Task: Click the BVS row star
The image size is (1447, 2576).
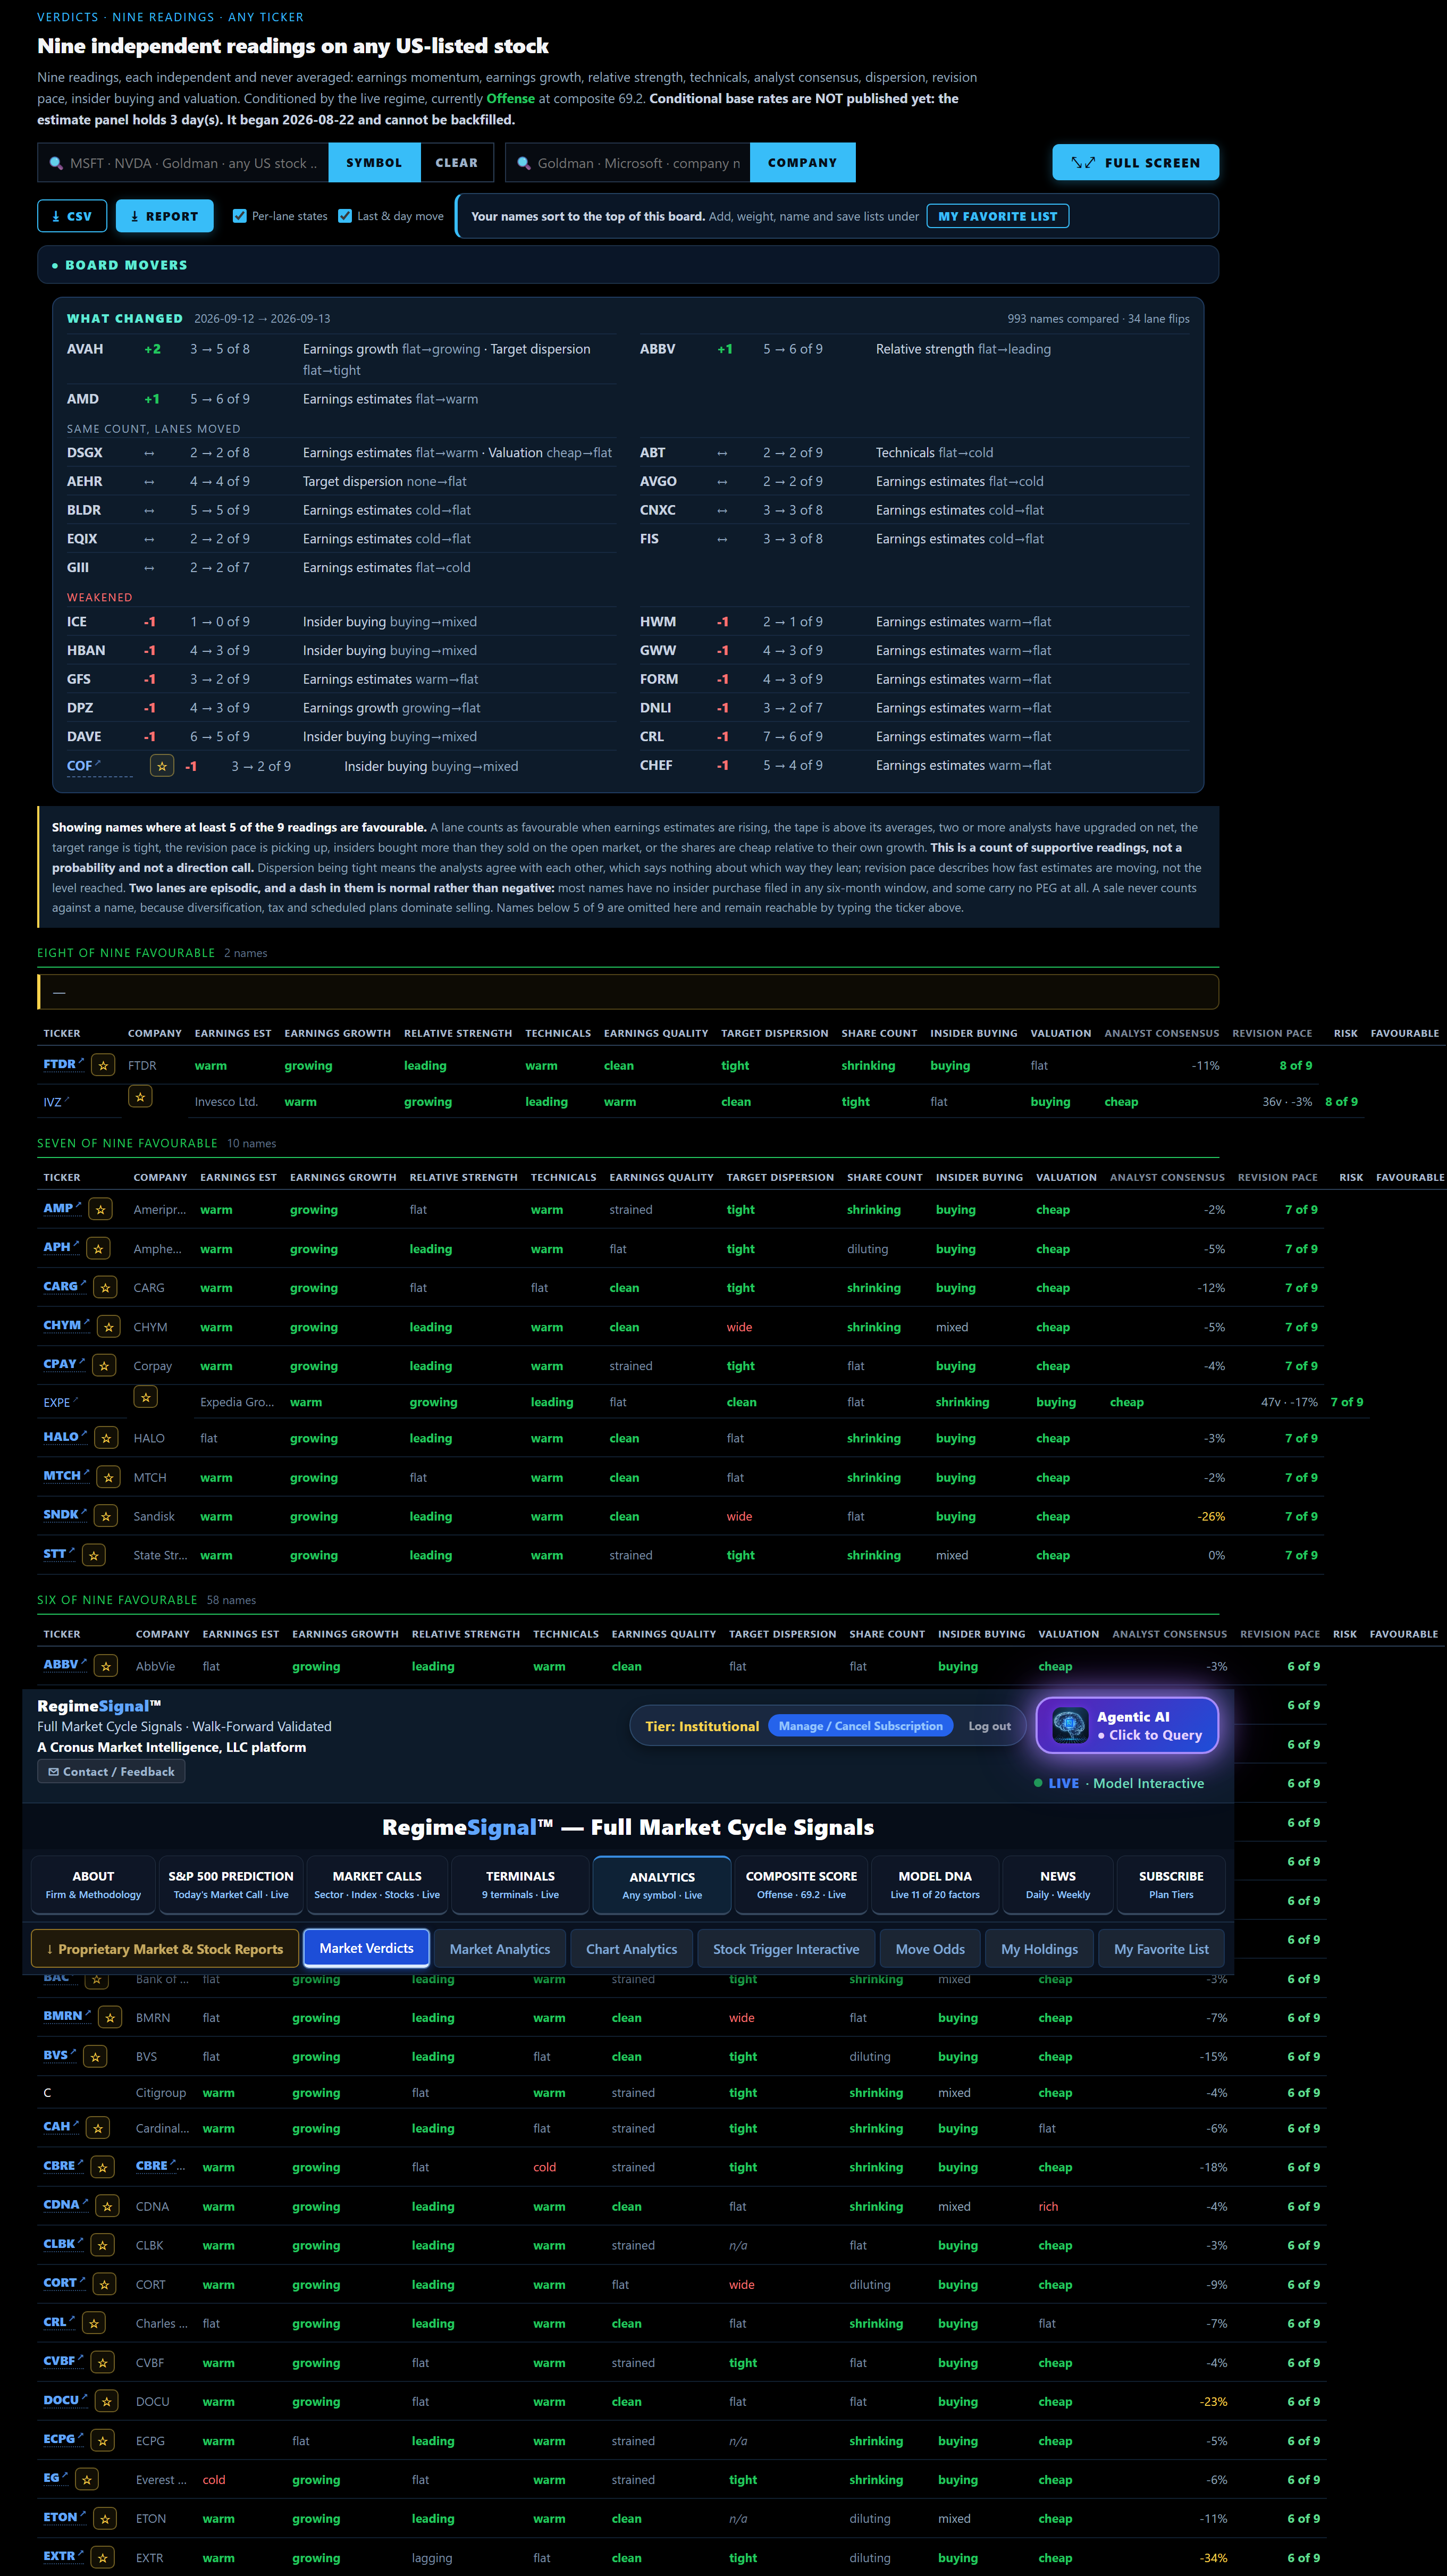Action: (x=95, y=2057)
